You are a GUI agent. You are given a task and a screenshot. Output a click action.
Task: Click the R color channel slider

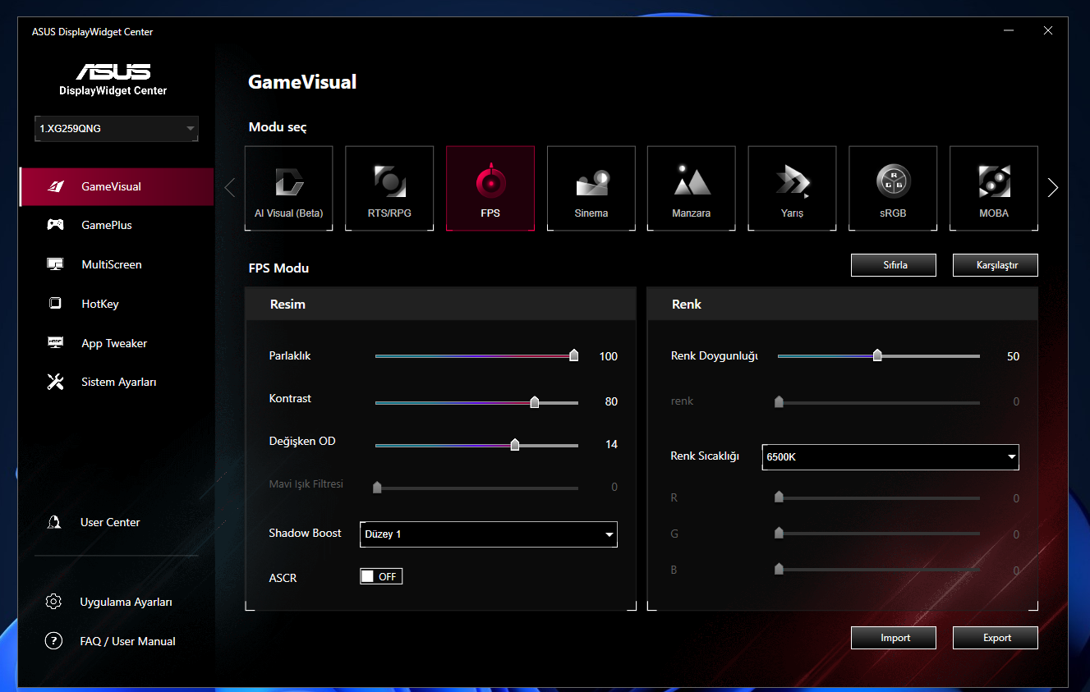878,497
